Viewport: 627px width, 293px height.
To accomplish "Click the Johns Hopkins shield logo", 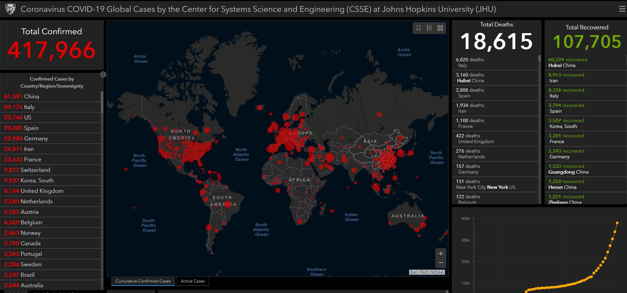I will pos(10,9).
